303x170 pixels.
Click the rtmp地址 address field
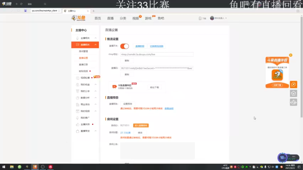pos(157,54)
